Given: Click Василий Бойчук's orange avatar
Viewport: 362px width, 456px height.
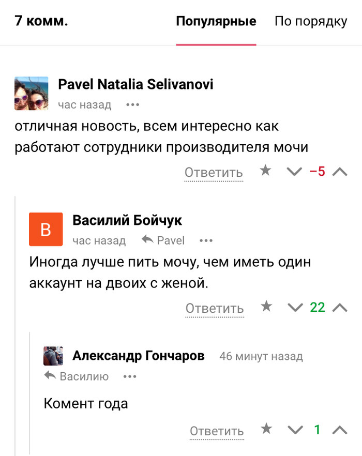Looking at the screenshot, I should point(46,229).
